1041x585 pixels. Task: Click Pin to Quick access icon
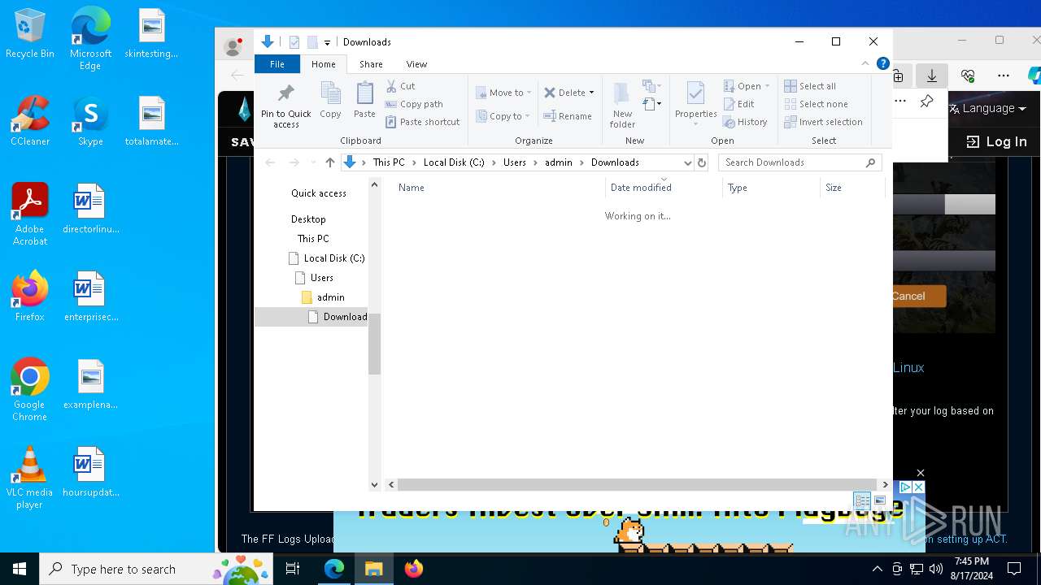(x=285, y=105)
